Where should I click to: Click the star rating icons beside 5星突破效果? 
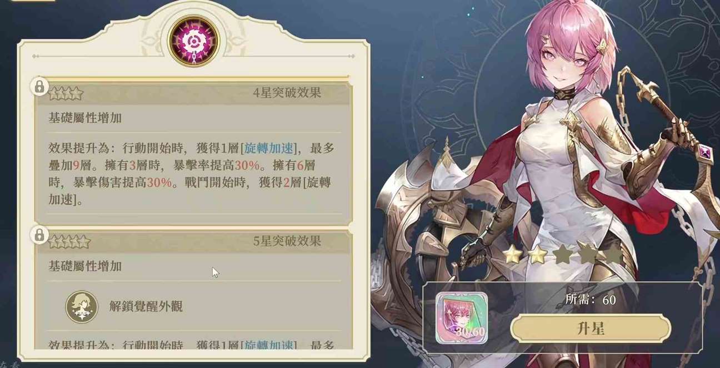point(69,241)
